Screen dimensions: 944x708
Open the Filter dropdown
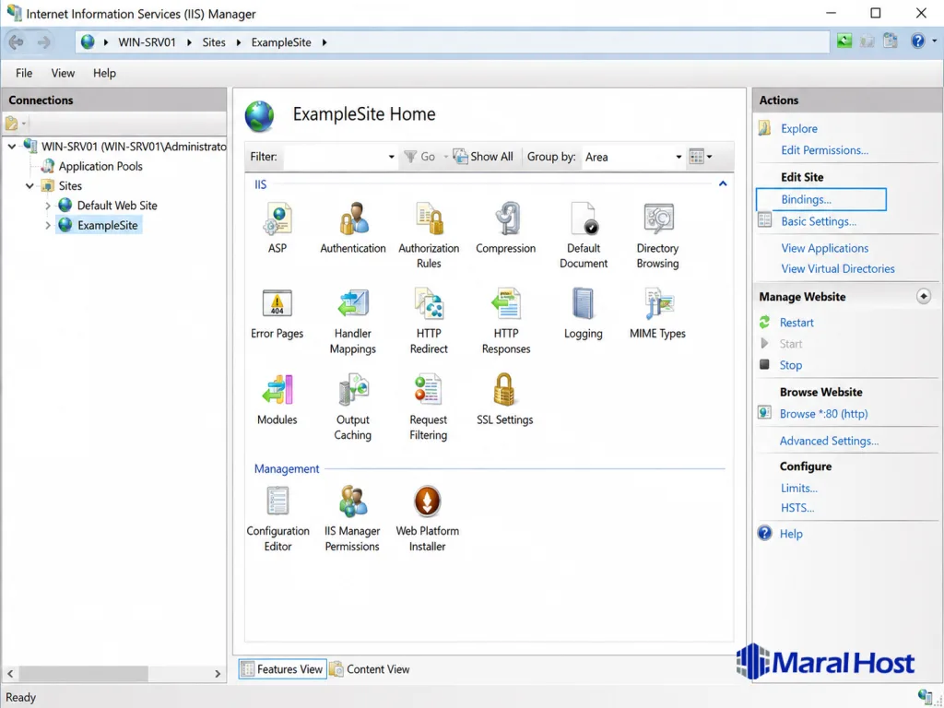pos(391,157)
